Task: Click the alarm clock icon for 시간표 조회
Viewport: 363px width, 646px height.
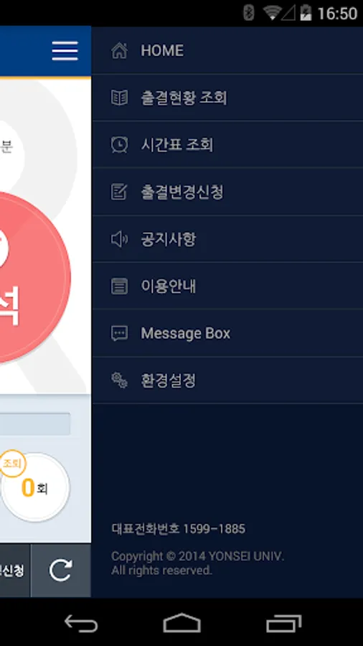Action: [119, 145]
